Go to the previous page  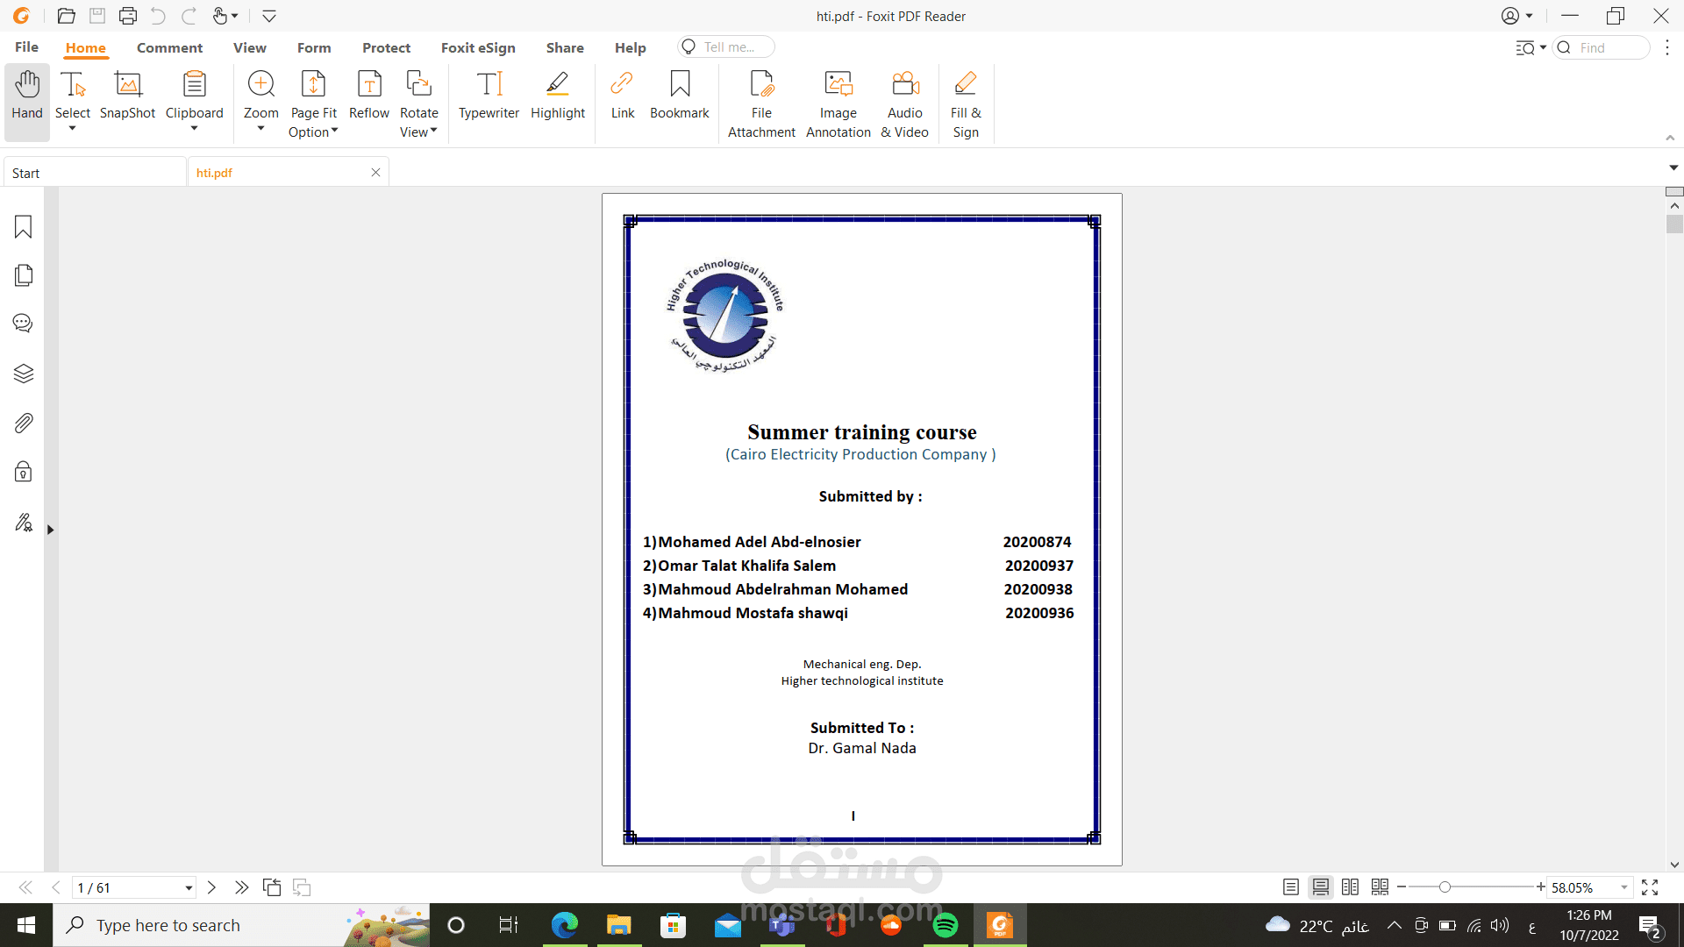(x=56, y=887)
